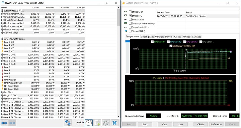
Task: Click the Maximum column header
Action: tap(63, 8)
